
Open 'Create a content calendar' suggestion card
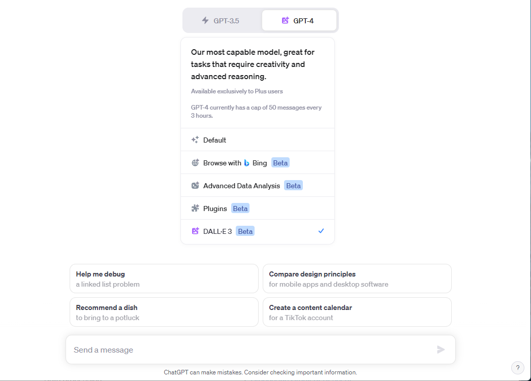point(357,312)
